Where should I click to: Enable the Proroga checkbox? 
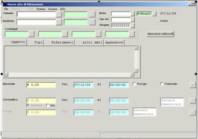click(x=134, y=84)
